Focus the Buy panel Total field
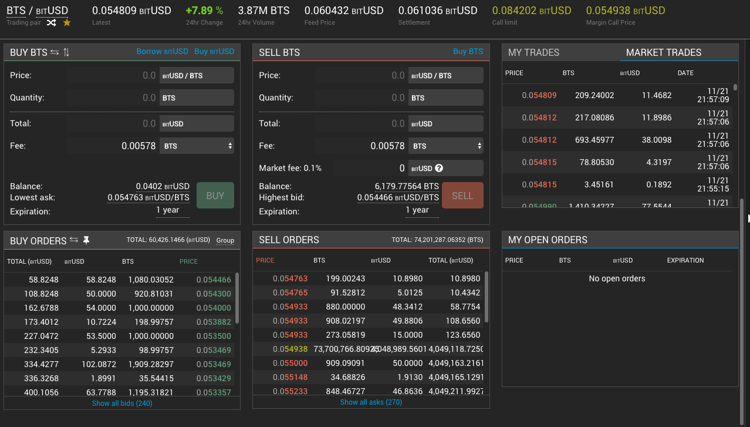Image resolution: width=750 pixels, height=427 pixels. coord(113,123)
